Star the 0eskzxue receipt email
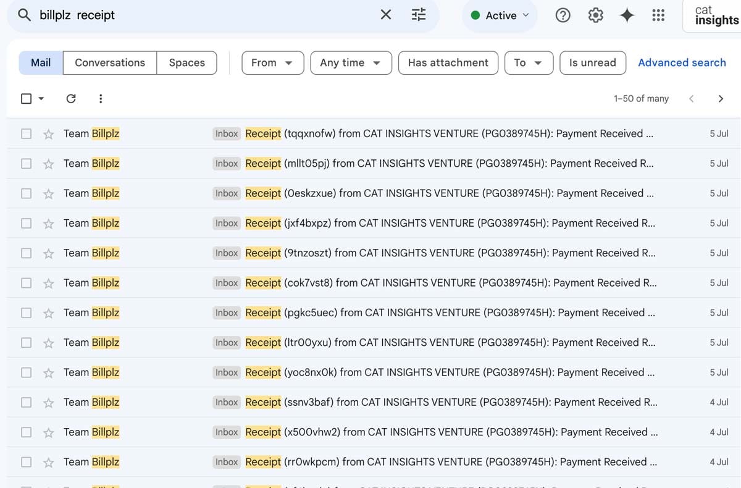Image resolution: width=741 pixels, height=488 pixels. (49, 193)
